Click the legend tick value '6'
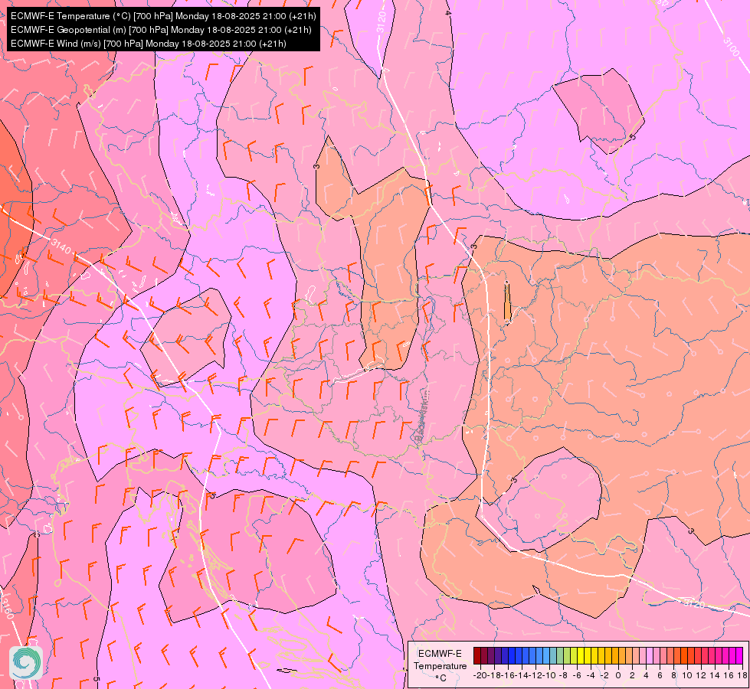Image resolution: width=750 pixels, height=689 pixels. (x=660, y=676)
